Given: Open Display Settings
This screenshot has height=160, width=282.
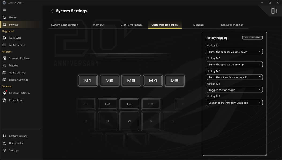Looking at the screenshot, I should point(19,80).
